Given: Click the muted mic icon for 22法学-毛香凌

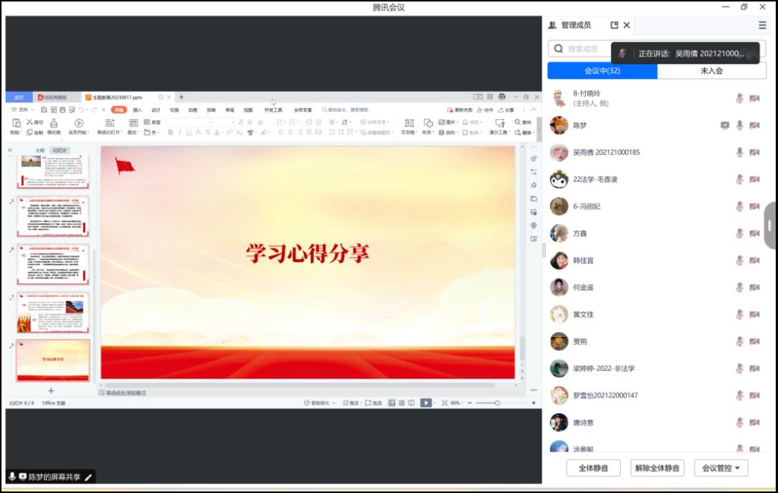Looking at the screenshot, I should click(x=739, y=179).
